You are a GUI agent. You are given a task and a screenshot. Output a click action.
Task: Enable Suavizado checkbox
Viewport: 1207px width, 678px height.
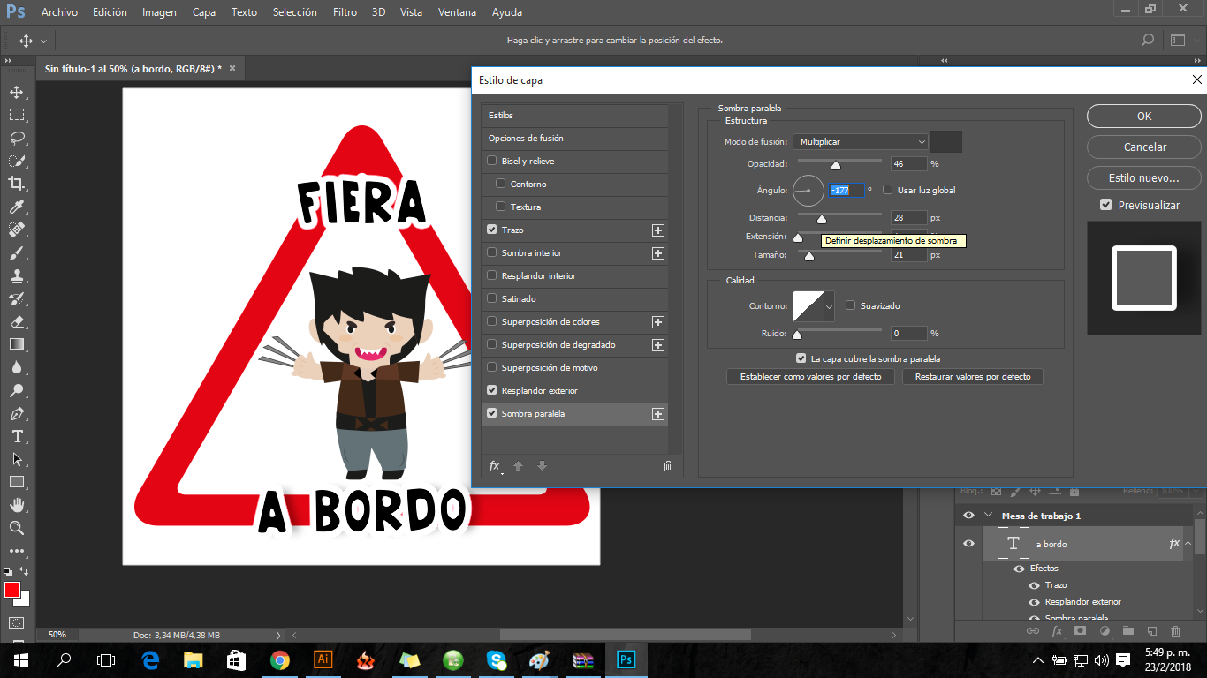click(x=850, y=305)
